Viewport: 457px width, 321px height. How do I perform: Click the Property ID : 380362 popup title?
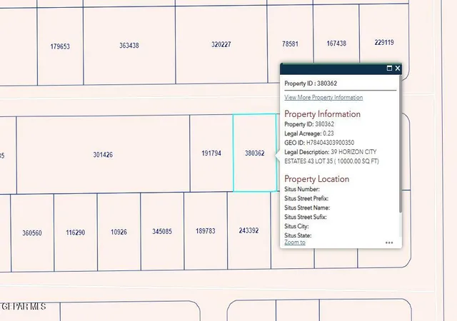click(x=311, y=83)
